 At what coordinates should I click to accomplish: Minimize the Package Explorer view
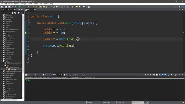[19, 10]
